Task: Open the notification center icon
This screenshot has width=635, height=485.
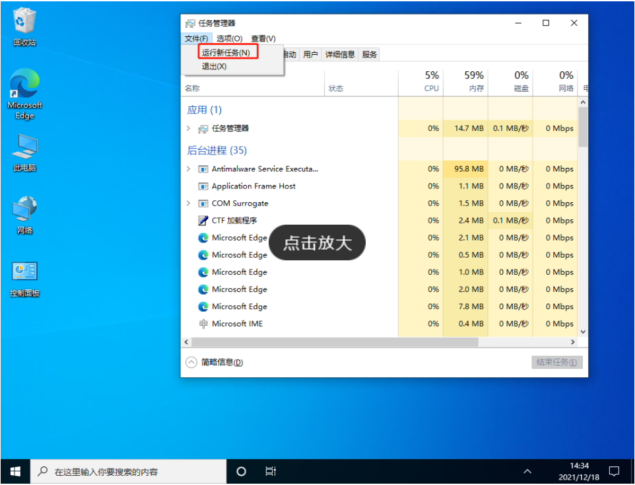Action: [614, 471]
